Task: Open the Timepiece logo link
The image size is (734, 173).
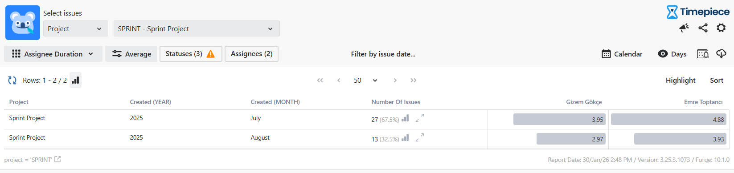Action: pyautogui.click(x=698, y=12)
